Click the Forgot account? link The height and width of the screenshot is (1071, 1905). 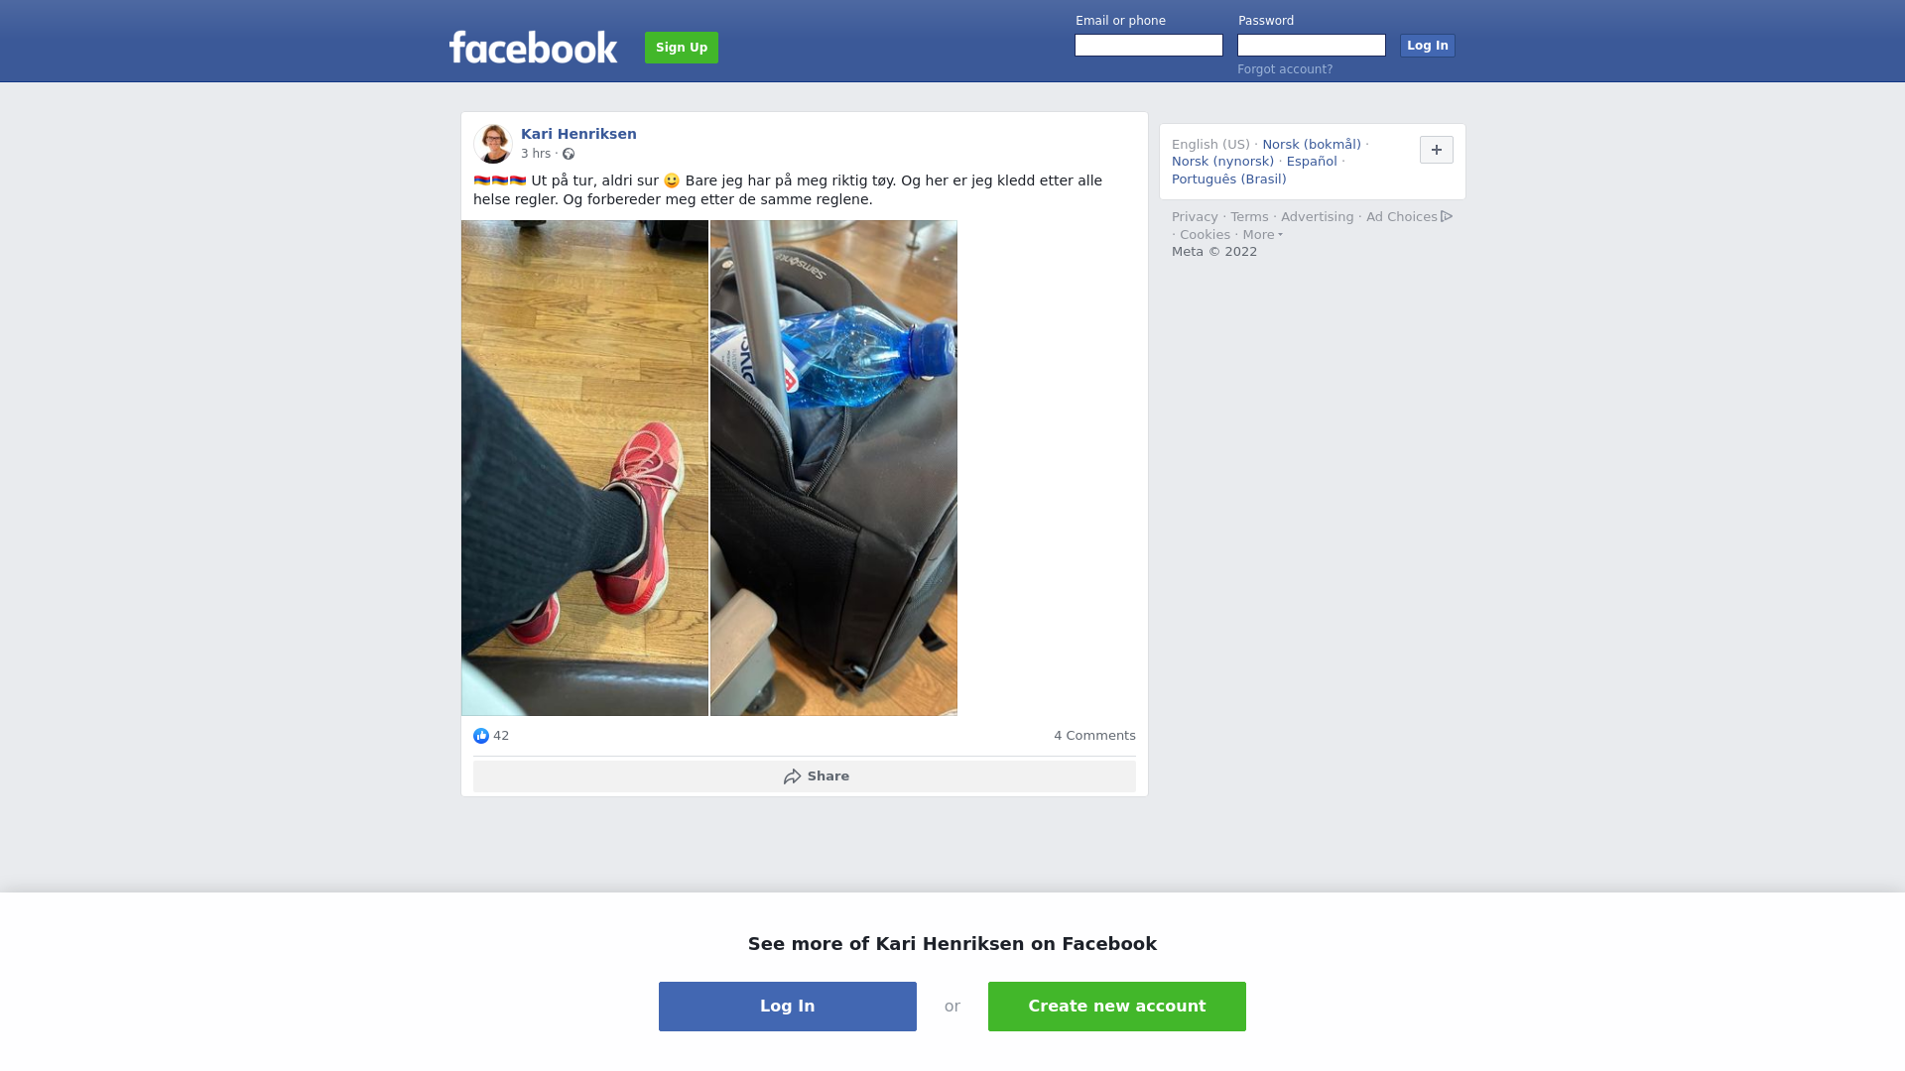click(x=1285, y=69)
